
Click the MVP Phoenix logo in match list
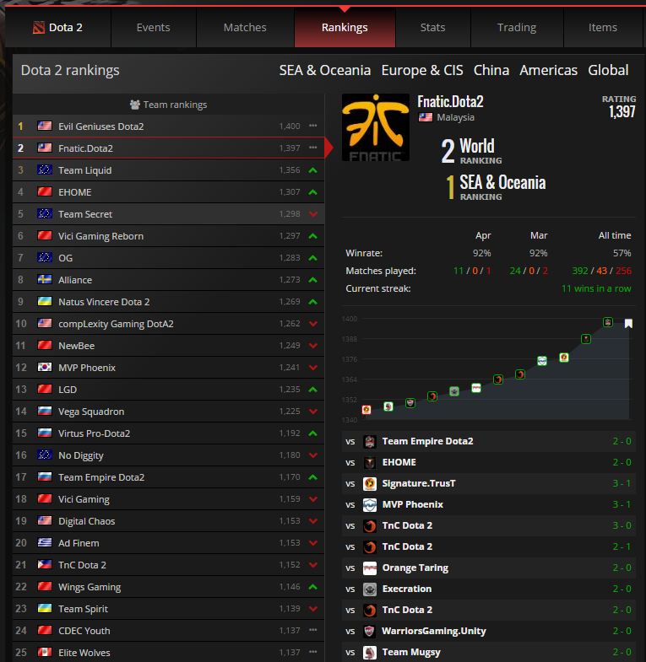tap(370, 505)
